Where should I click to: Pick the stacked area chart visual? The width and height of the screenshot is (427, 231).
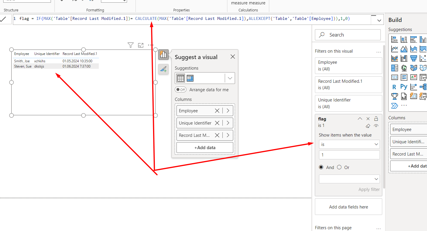(414, 49)
